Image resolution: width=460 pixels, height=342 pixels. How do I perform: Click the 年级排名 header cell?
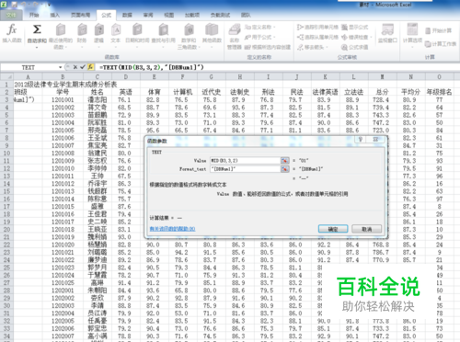pyautogui.click(x=439, y=92)
